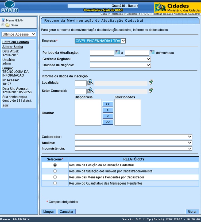Select Resumo das Mensagens Pendentes por Cadastrador
This screenshot has width=201, height=222.
(x=55, y=177)
